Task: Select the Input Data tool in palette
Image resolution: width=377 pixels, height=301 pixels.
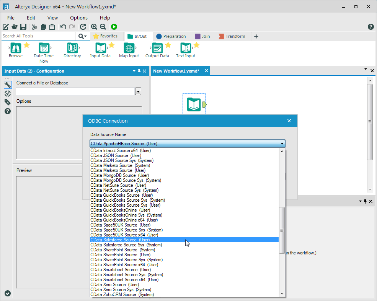Action: click(101, 48)
